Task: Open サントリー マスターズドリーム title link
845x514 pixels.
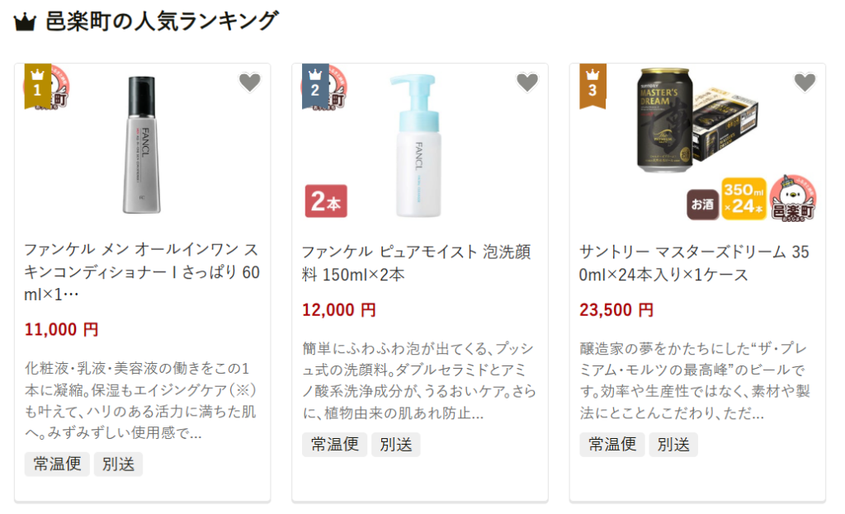Action: [x=694, y=263]
